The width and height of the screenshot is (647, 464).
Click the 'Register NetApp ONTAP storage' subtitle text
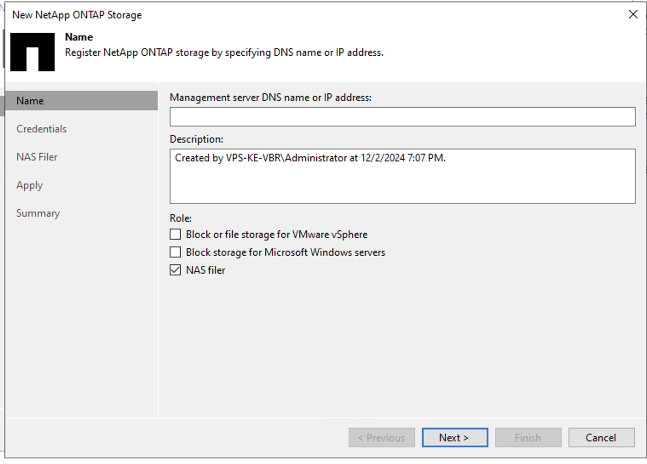coord(224,53)
